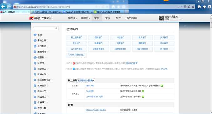The image size is (212, 114).
Task: Click the green icon in 发送消息 row
Action: 143,91
